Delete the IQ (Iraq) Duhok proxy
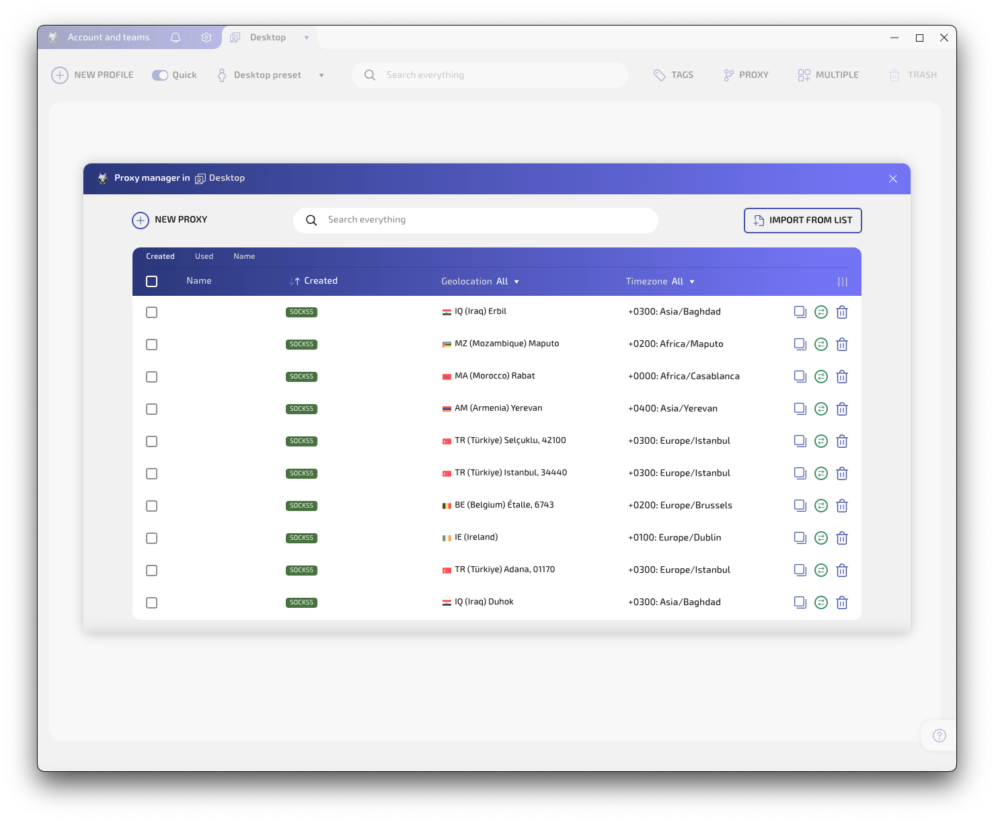The height and width of the screenshot is (821, 994). (x=842, y=602)
